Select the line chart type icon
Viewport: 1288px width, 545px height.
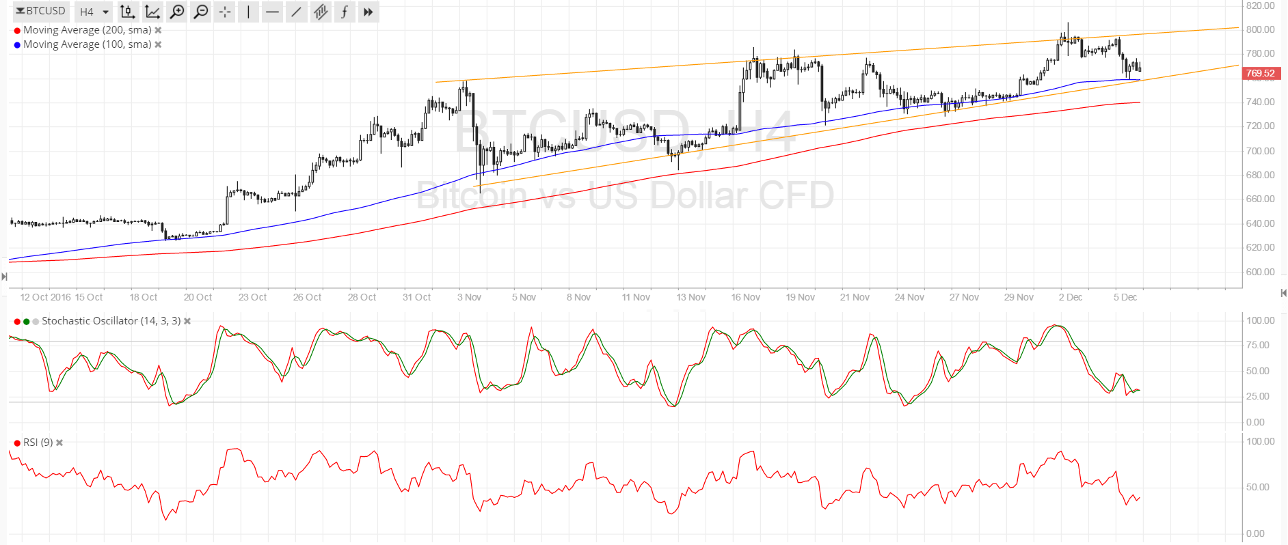tap(152, 12)
